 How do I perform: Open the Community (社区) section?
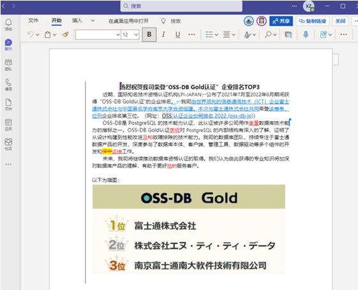click(x=8, y=144)
